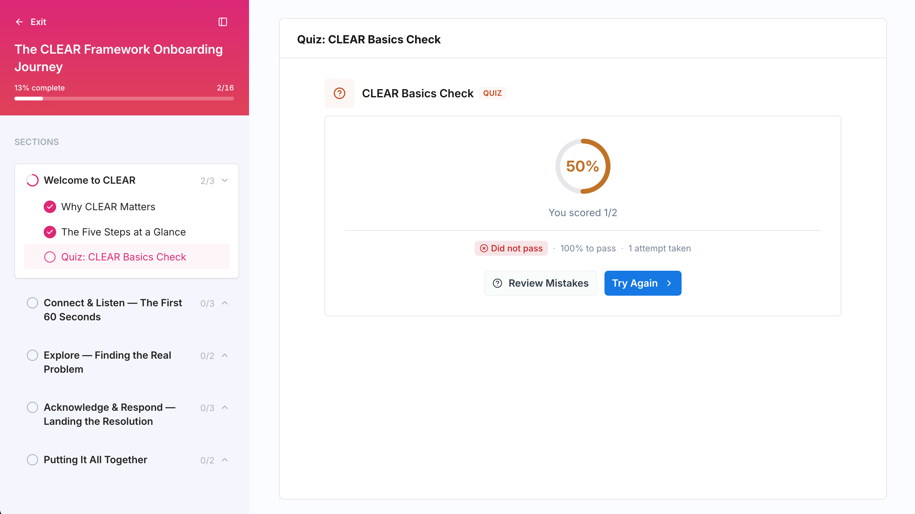Image resolution: width=915 pixels, height=514 pixels.
Task: Click the question icon in Review Mistakes
Action: point(497,283)
